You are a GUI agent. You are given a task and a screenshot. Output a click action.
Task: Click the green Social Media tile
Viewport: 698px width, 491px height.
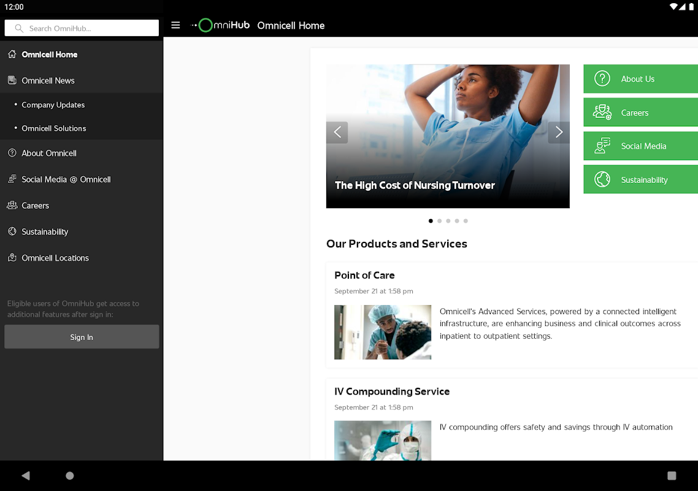[x=640, y=145]
